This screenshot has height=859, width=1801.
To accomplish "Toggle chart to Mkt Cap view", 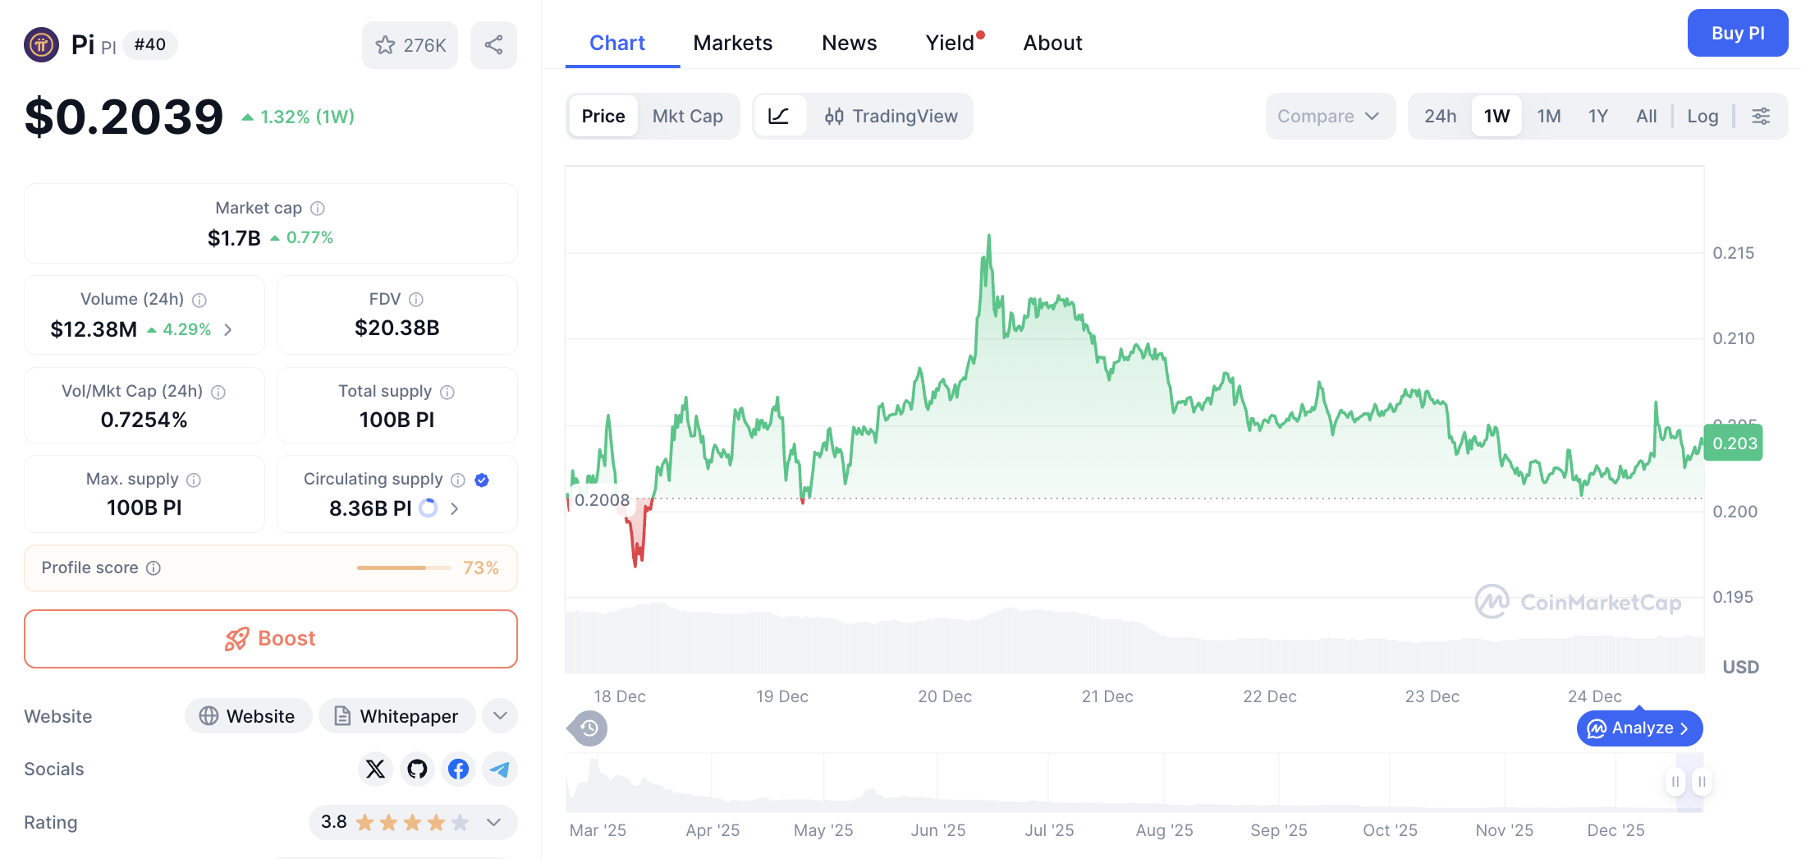I will point(688,116).
